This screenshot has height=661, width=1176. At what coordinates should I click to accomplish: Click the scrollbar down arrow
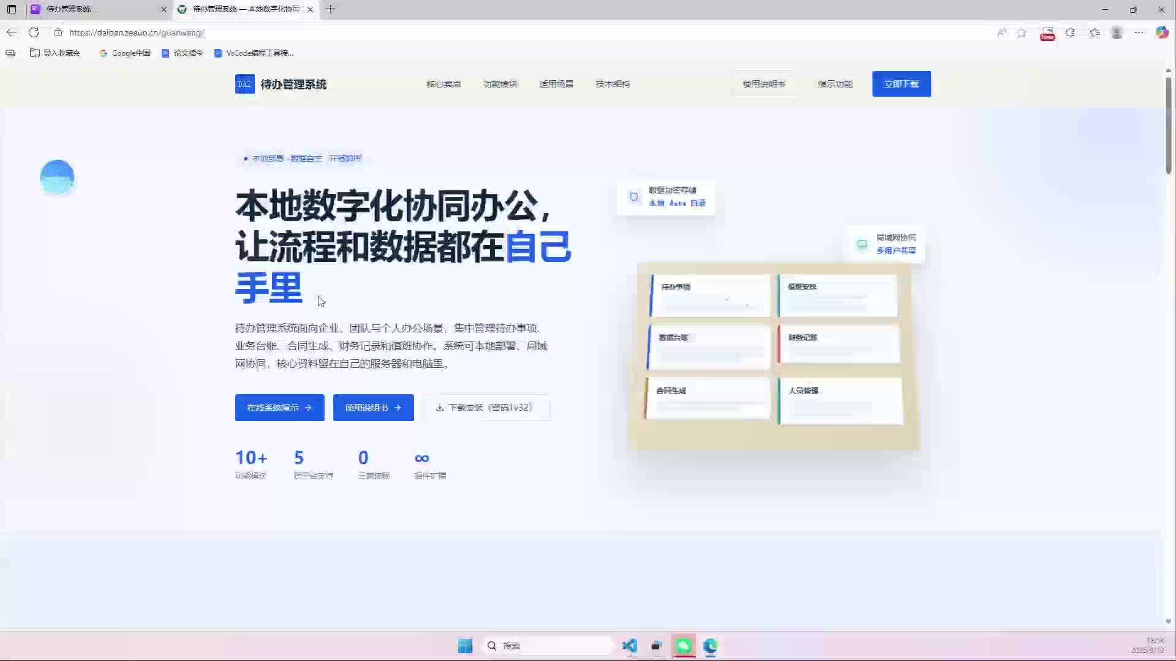click(x=1168, y=621)
